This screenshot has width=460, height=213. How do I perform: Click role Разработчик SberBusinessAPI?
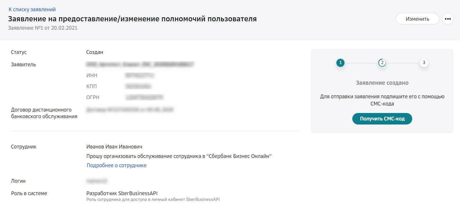click(x=122, y=193)
